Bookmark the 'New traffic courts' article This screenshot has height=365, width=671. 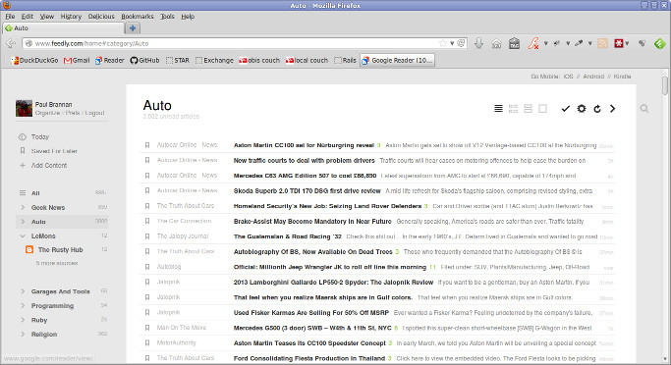[147, 160]
